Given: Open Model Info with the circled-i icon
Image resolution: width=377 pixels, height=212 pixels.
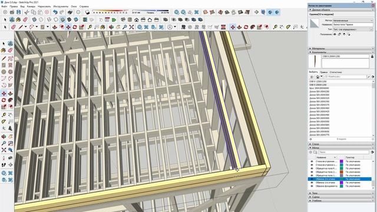Looking at the screenshot, I should (78, 12).
